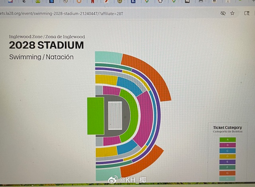Image resolution: width=255 pixels, height=187 pixels.
Task: Click the la28.org URL in address bar
Action: tap(61, 14)
